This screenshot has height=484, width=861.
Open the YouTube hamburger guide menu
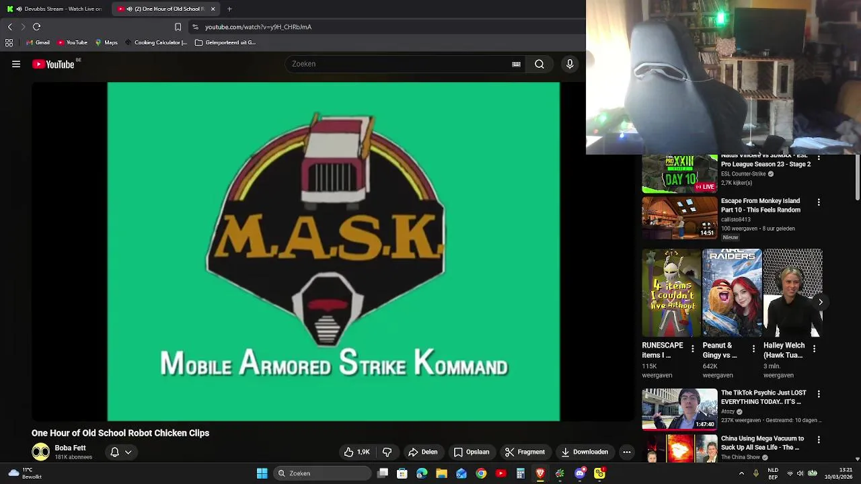pyautogui.click(x=16, y=64)
